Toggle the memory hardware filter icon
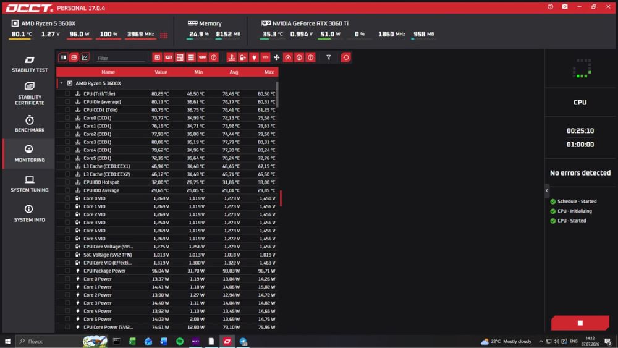Viewport: 618px width, 348px height. click(202, 57)
